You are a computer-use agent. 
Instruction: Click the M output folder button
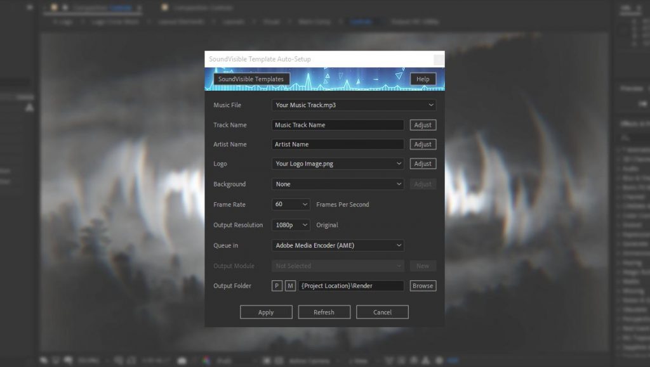[290, 286]
